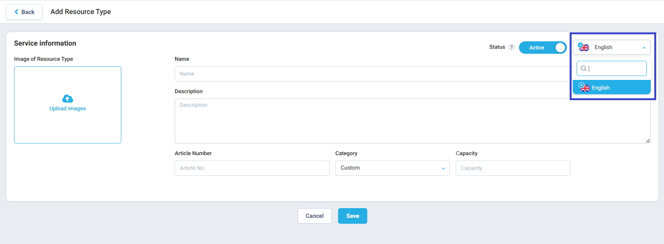Image resolution: width=664 pixels, height=244 pixels.
Task: Select English option in language list
Action: click(x=611, y=87)
